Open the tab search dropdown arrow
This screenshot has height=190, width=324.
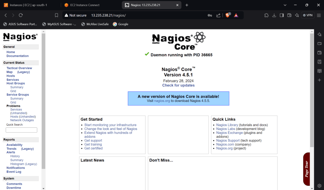coord(285,5)
